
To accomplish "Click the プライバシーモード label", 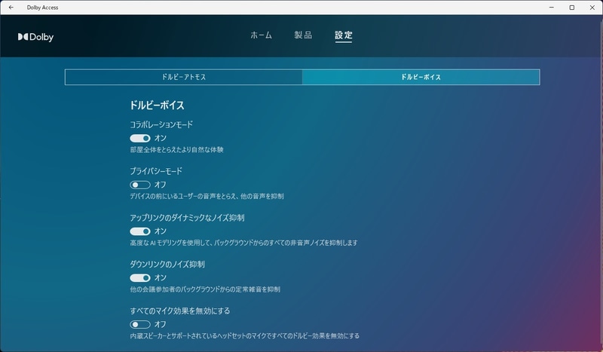I will click(x=156, y=171).
